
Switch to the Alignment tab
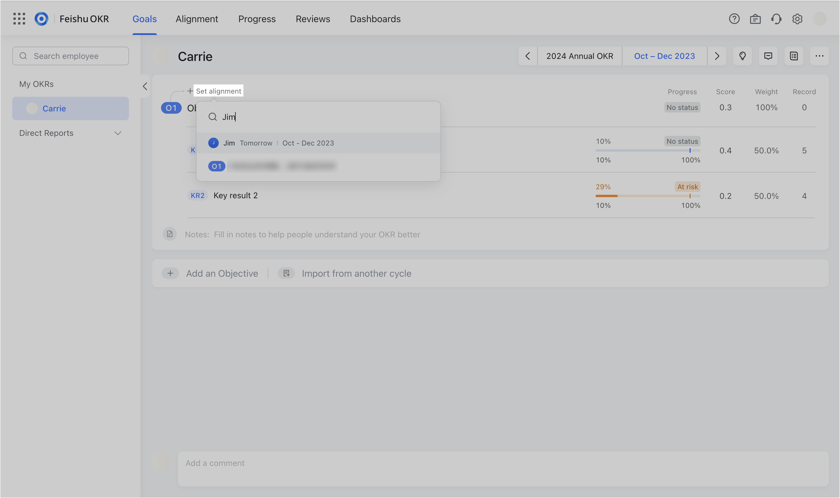tap(197, 19)
